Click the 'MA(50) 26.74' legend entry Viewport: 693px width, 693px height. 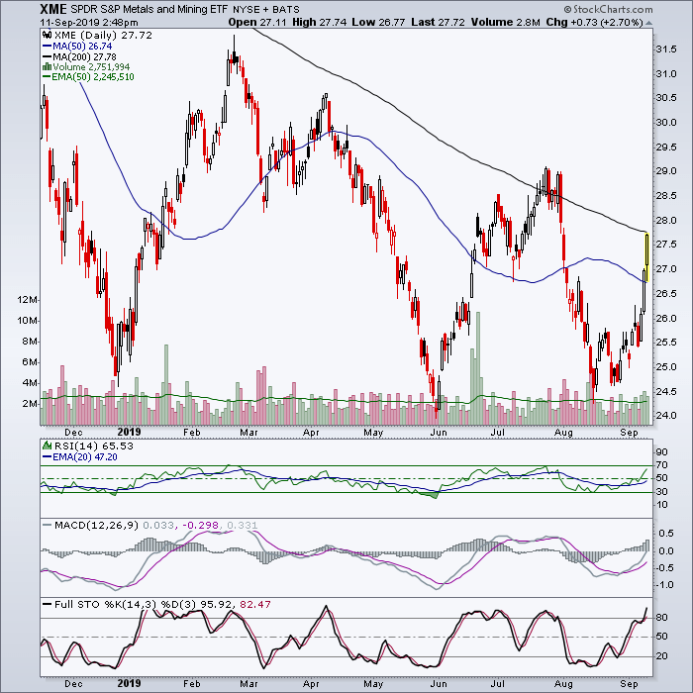point(82,46)
